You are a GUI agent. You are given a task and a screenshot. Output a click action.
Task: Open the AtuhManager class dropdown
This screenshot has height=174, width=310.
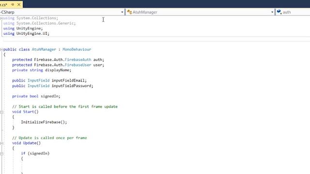click(x=272, y=12)
